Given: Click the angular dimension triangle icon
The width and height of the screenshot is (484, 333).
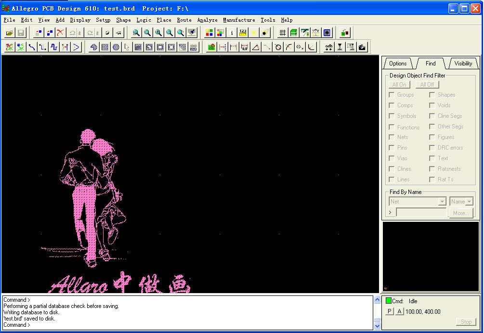Looking at the screenshot, I should coord(256,47).
